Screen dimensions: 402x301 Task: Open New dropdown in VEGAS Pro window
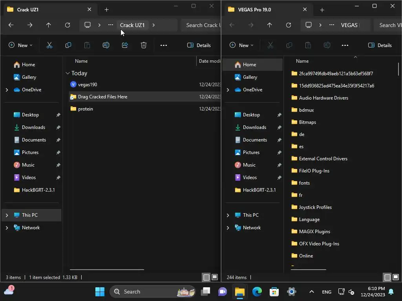pos(242,45)
